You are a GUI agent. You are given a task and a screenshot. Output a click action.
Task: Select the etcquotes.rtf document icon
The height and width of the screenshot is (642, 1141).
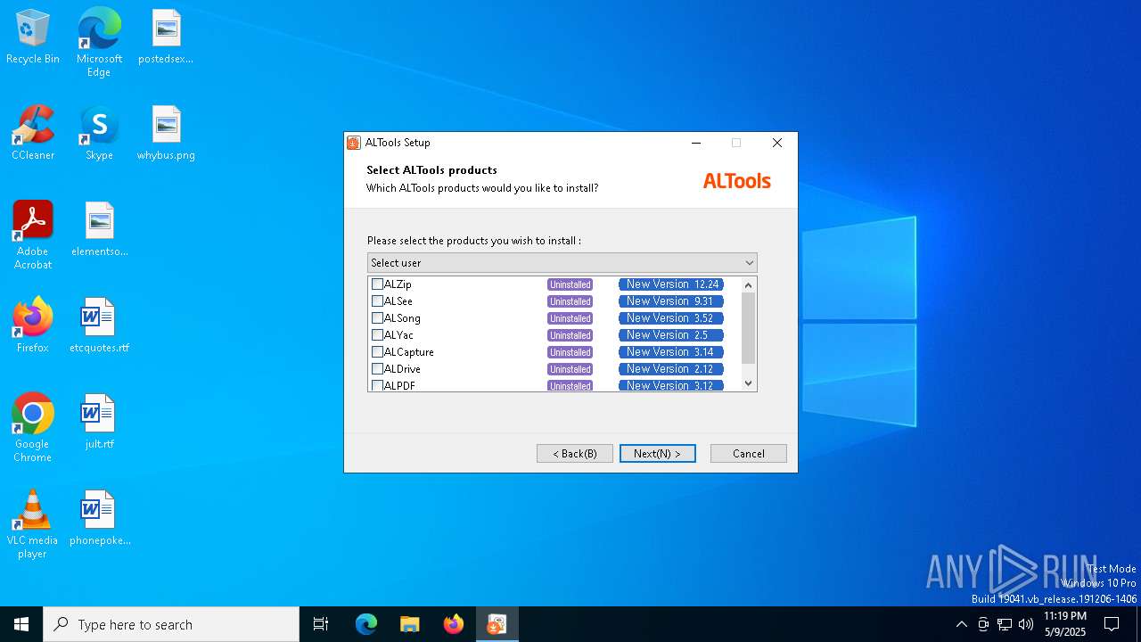[x=99, y=325]
